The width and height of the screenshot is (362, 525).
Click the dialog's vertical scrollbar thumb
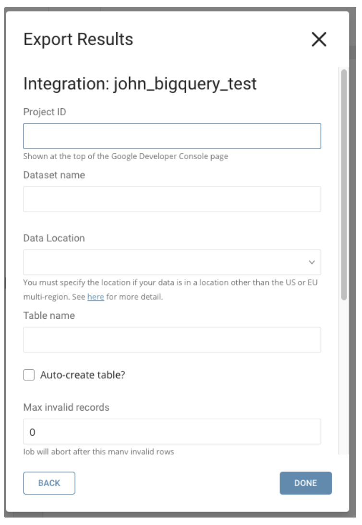(344, 185)
